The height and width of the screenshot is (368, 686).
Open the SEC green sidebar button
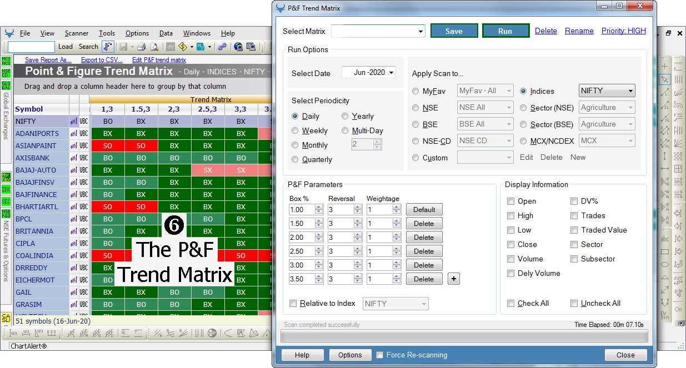click(x=6, y=201)
